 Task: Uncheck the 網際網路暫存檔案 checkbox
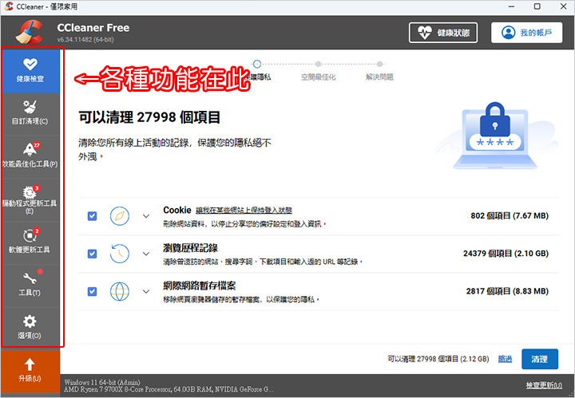[x=92, y=291]
